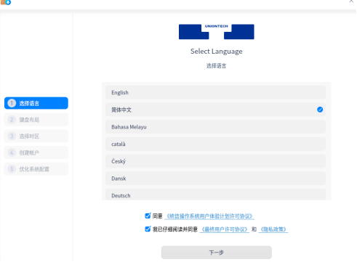This screenshot has width=357, height=262.
Task: Pick Český as the language
Action: [x=215, y=161]
